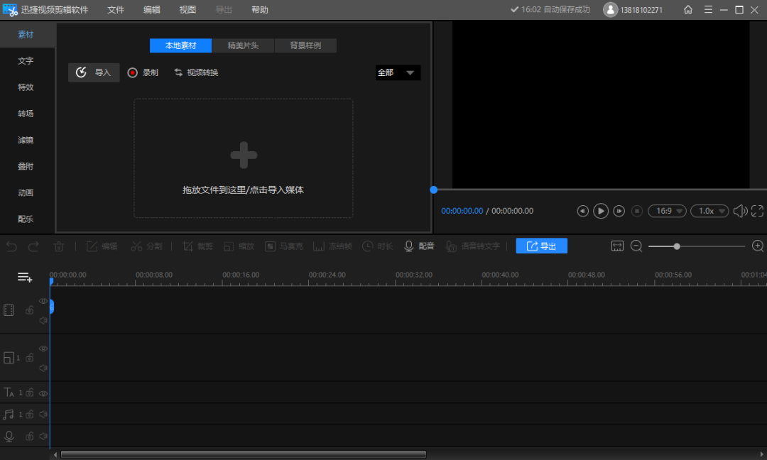Expand the 16:9 aspect ratio dropdown

pyautogui.click(x=666, y=211)
